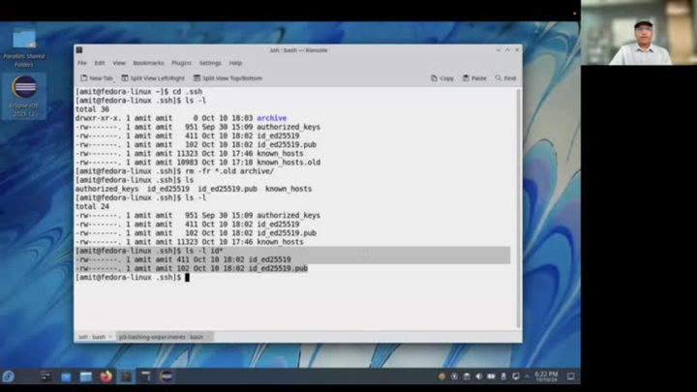Click the Copy toolbar button

tap(442, 78)
